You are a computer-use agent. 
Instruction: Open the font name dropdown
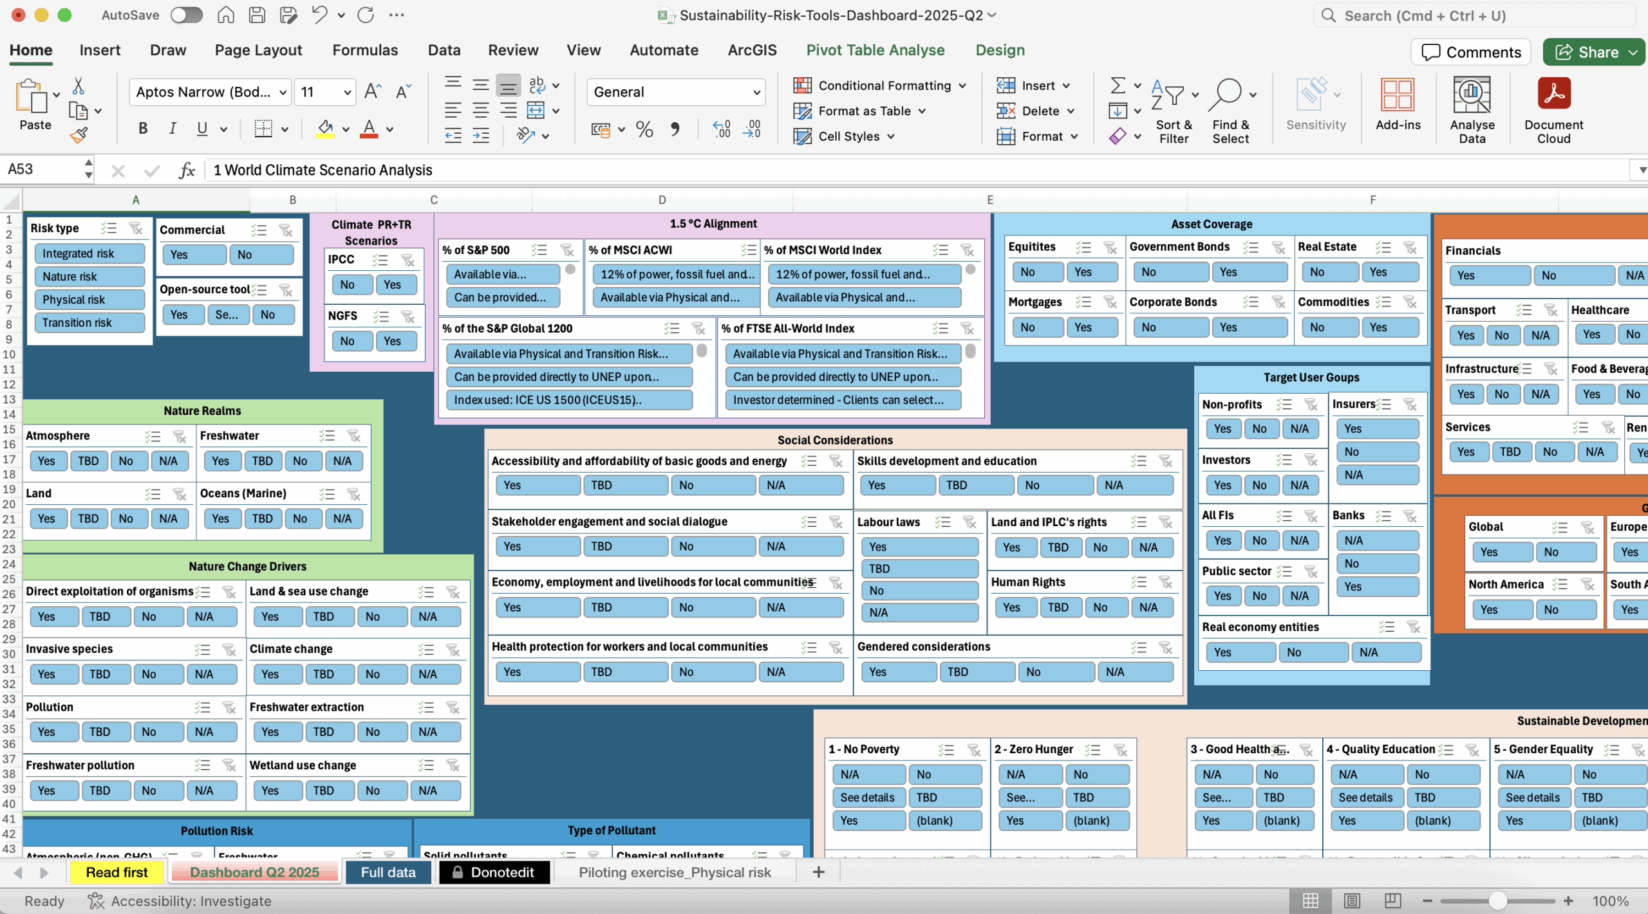tap(283, 93)
